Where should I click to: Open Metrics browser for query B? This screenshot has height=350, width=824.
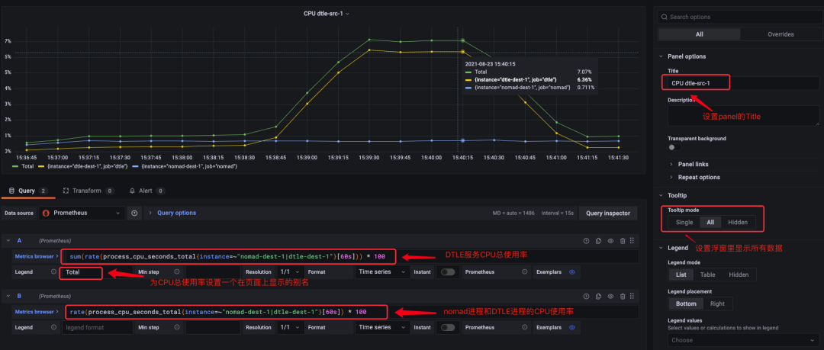(x=34, y=312)
